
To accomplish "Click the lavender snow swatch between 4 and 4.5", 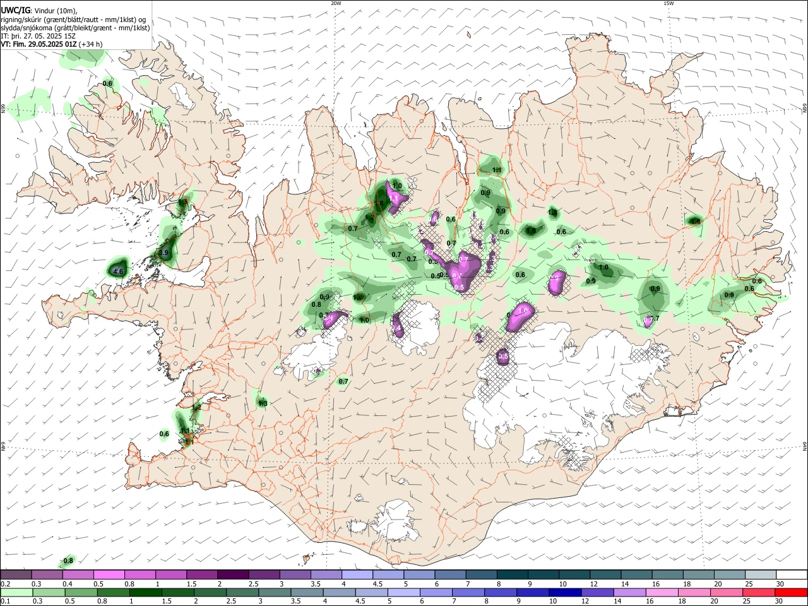I will pos(357,574).
